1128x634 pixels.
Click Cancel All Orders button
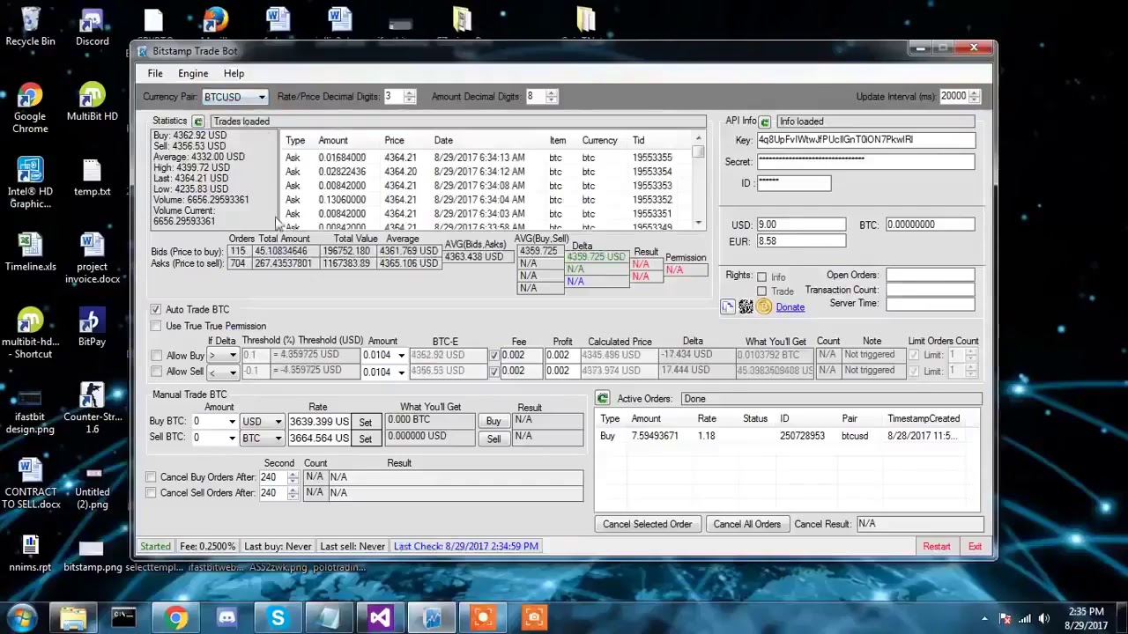point(746,524)
